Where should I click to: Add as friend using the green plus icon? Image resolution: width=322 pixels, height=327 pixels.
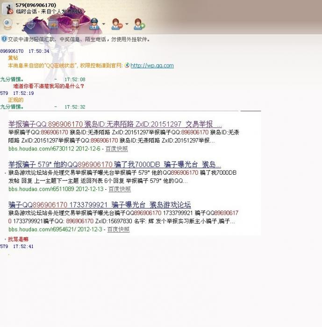[139, 24]
